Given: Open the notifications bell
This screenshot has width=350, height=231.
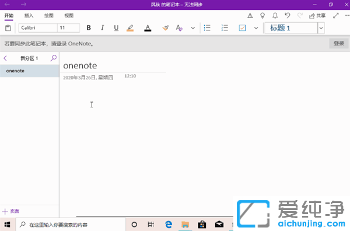Looking at the screenshot, I should [275, 15].
